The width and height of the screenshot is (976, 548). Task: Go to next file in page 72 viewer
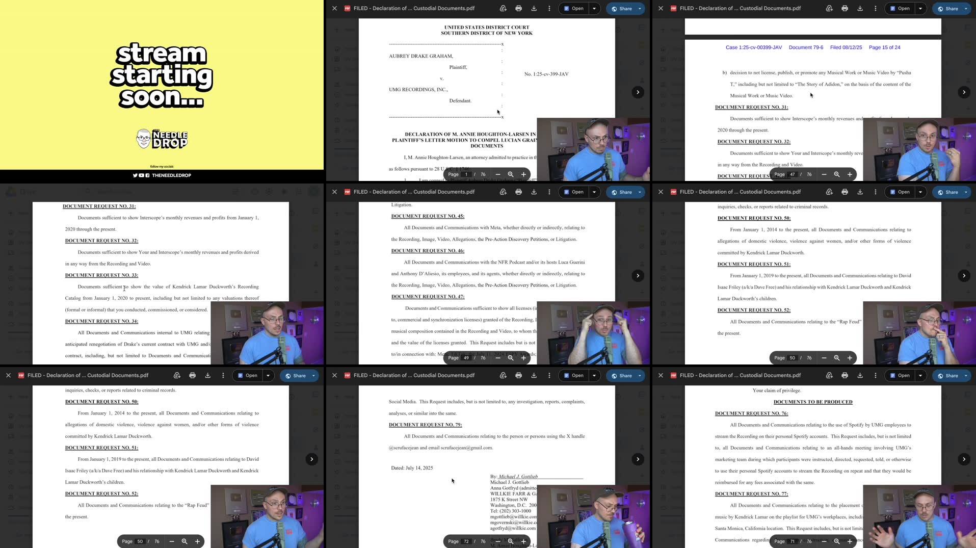(638, 459)
